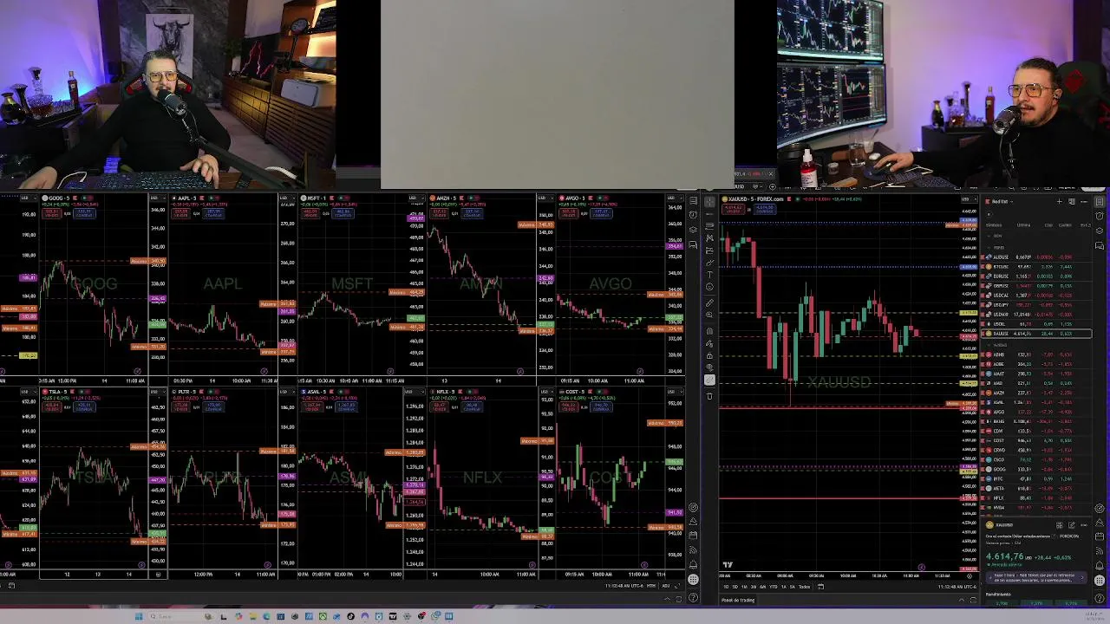Select the trend line drawing tool
Screen dimensions: 1110x624
(709, 214)
